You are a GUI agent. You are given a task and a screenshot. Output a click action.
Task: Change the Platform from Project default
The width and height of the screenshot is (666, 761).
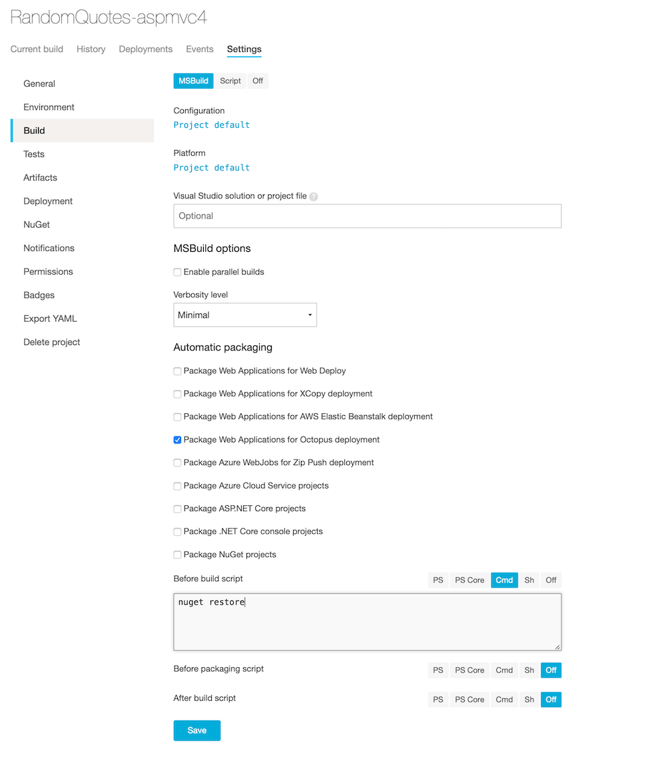point(211,167)
